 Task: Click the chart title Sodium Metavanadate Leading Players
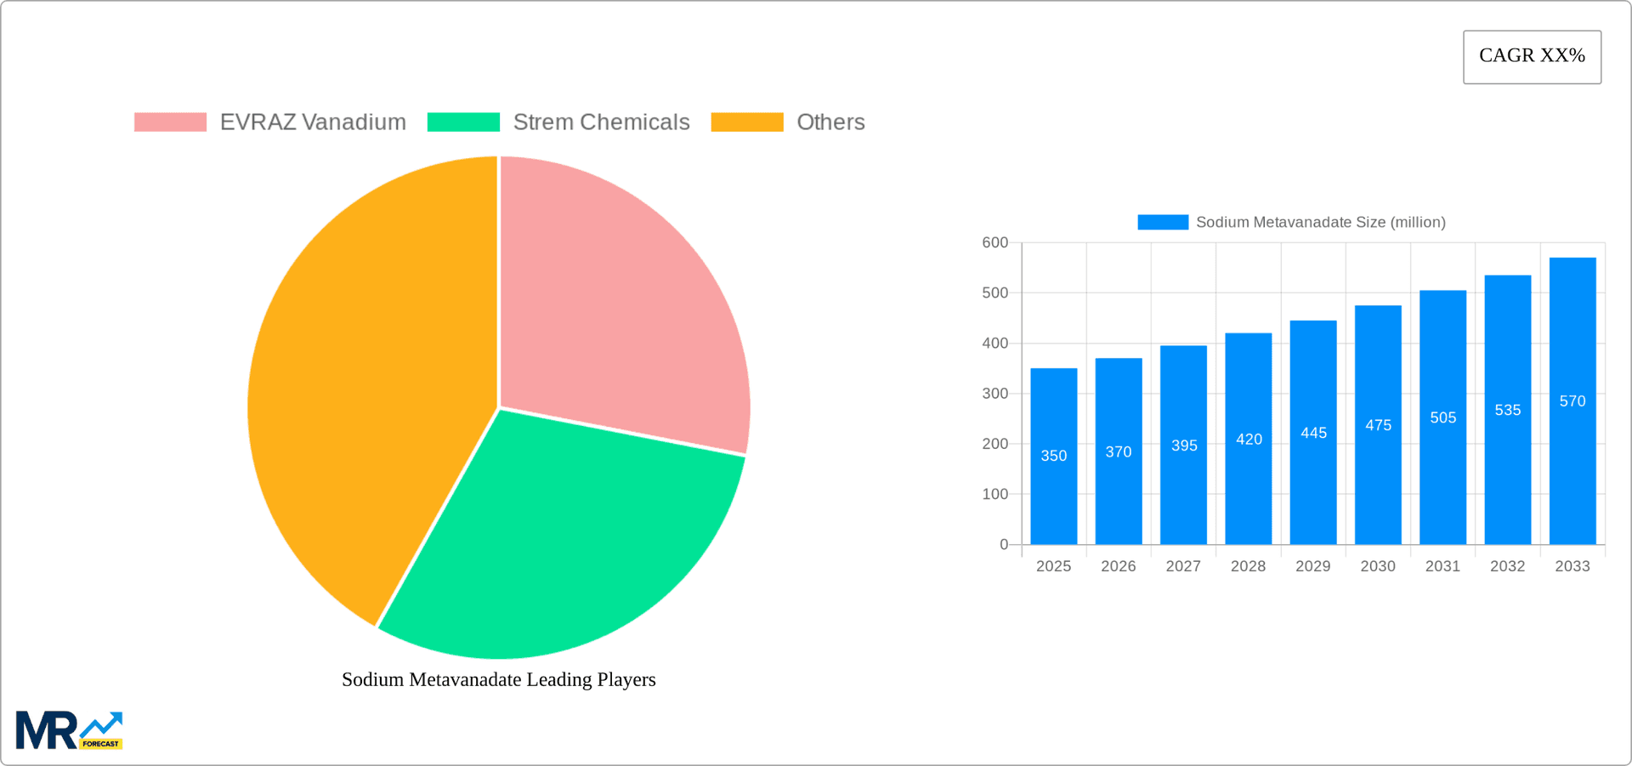(499, 679)
